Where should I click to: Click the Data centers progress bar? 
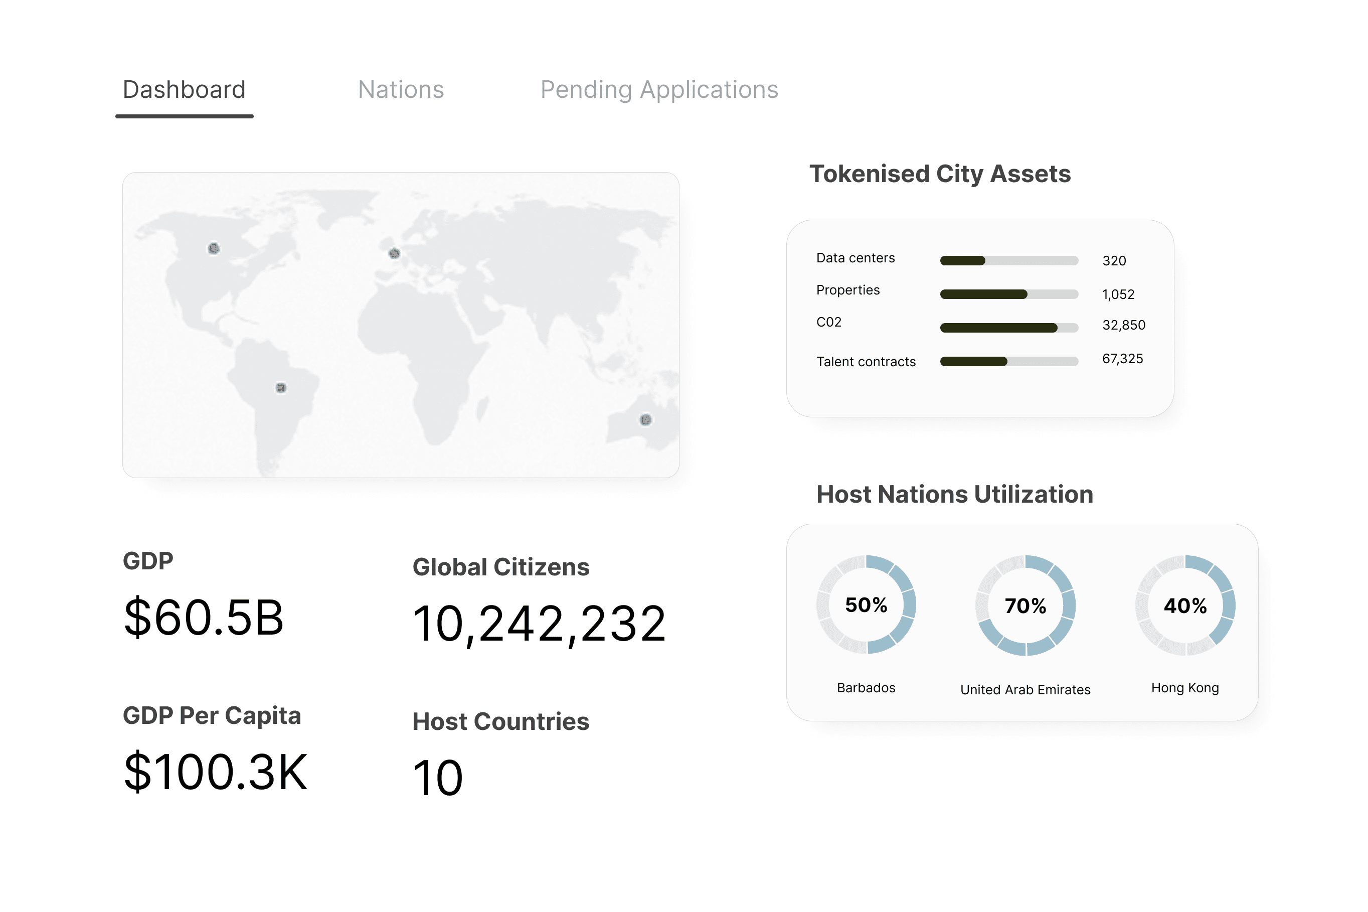(1009, 260)
